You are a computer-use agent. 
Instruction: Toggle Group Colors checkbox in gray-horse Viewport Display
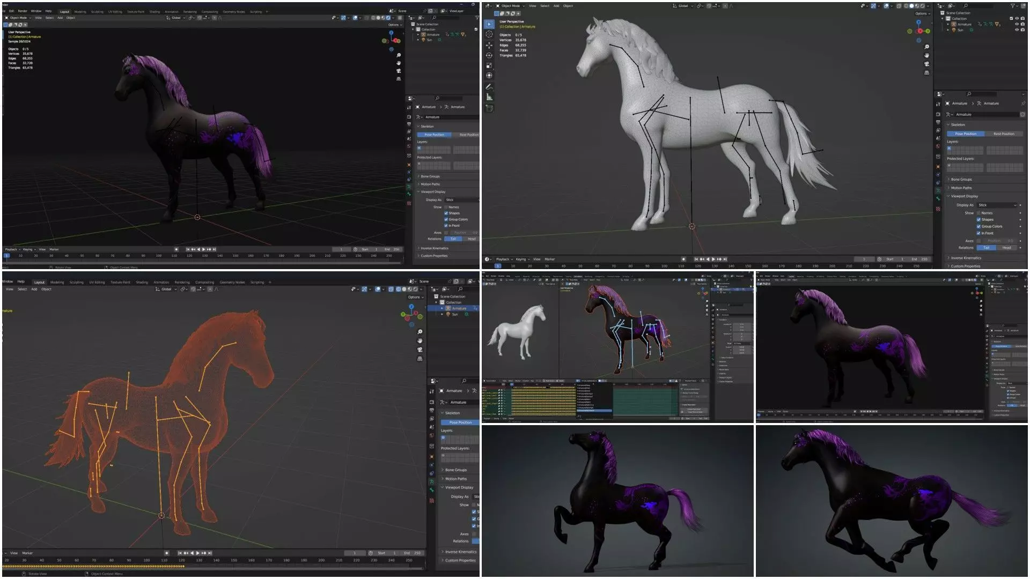pos(979,226)
